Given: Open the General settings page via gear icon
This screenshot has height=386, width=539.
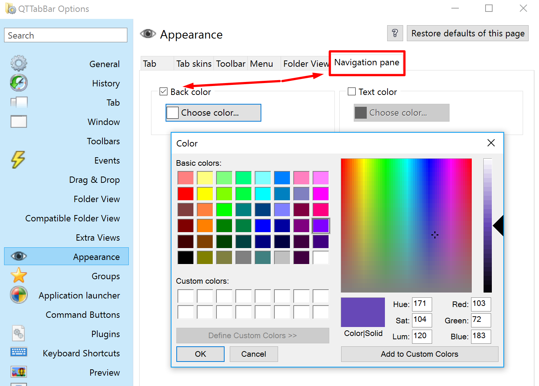Looking at the screenshot, I should [x=19, y=63].
